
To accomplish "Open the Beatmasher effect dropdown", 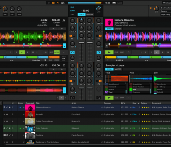I will point(166,8).
